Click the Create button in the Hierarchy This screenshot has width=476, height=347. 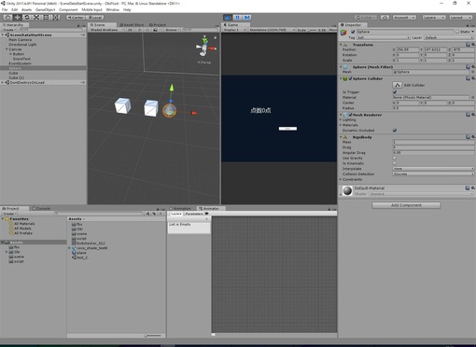click(9, 30)
